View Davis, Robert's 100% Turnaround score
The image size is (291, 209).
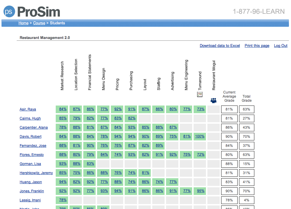(200, 136)
